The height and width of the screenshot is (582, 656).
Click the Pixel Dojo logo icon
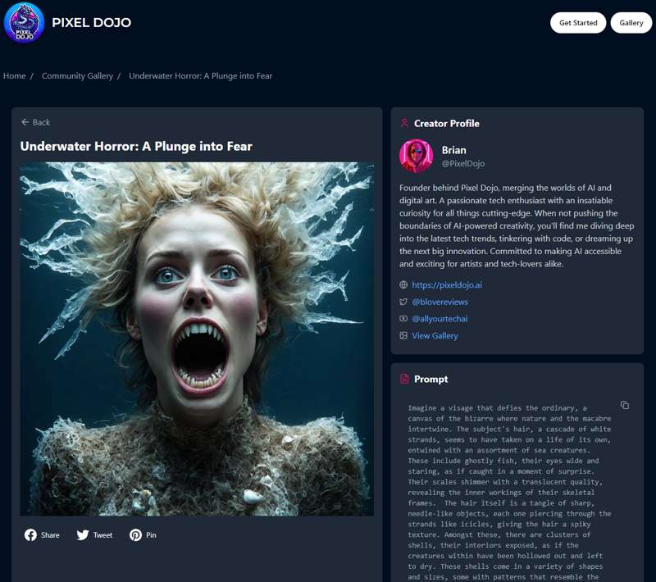pyautogui.click(x=24, y=22)
